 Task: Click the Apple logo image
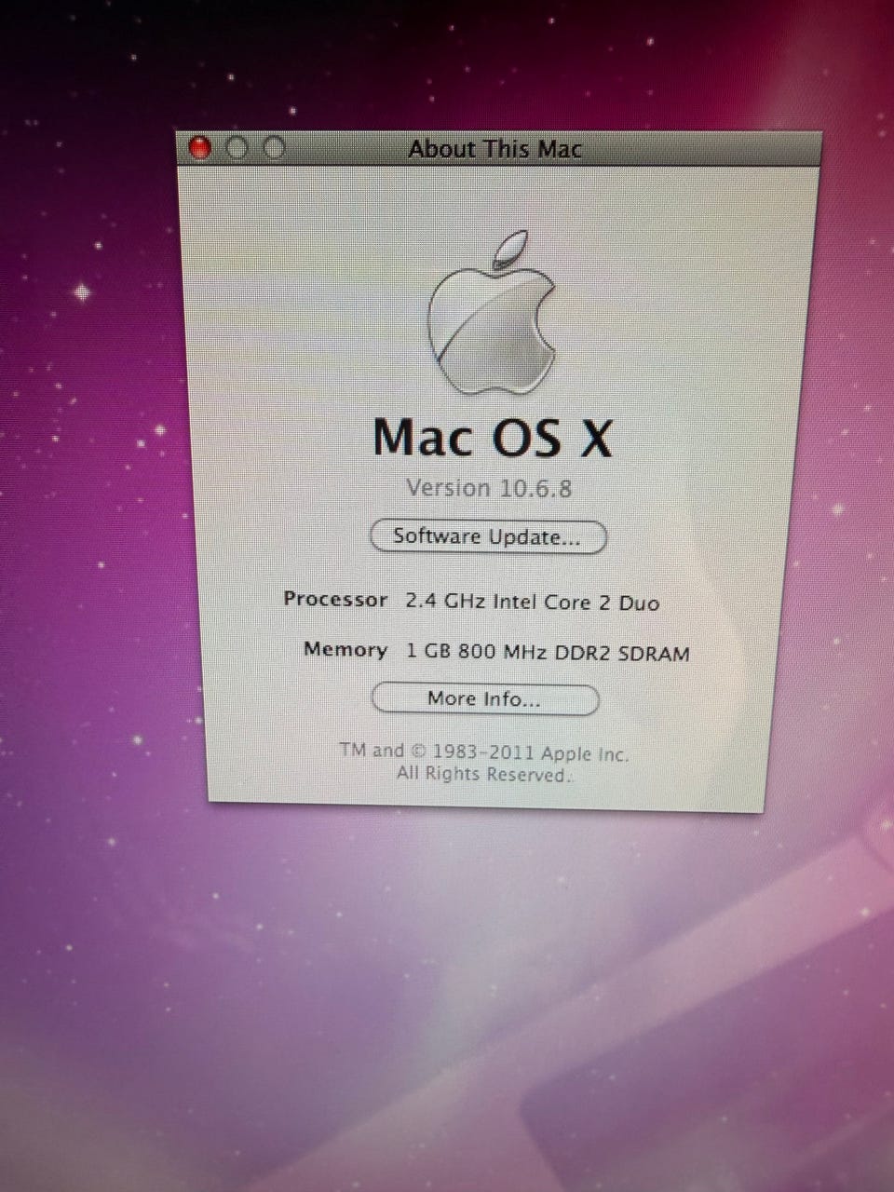[x=492, y=313]
